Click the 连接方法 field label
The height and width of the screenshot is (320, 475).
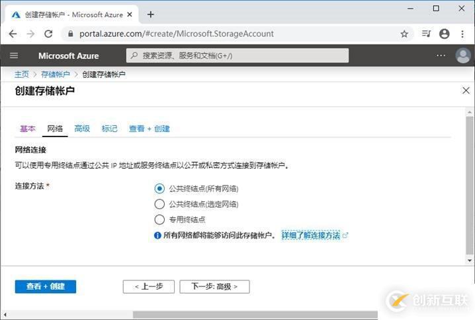[x=29, y=186]
